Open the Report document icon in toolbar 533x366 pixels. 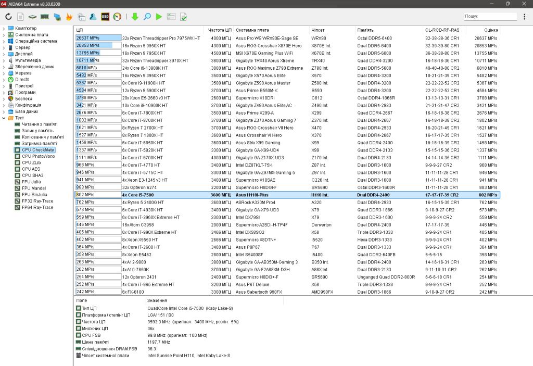(x=20, y=17)
